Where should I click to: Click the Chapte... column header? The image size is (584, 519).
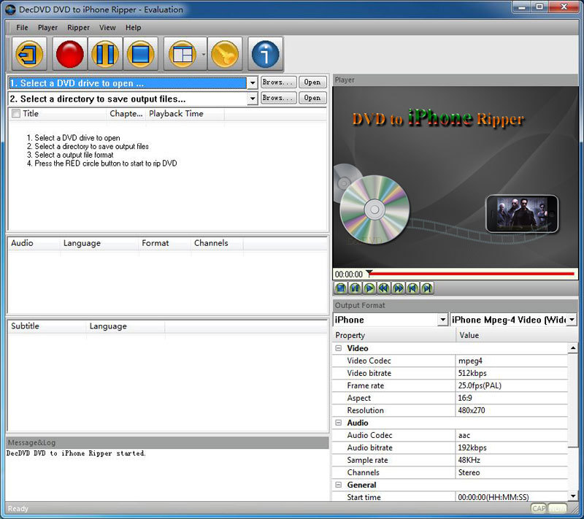[126, 114]
